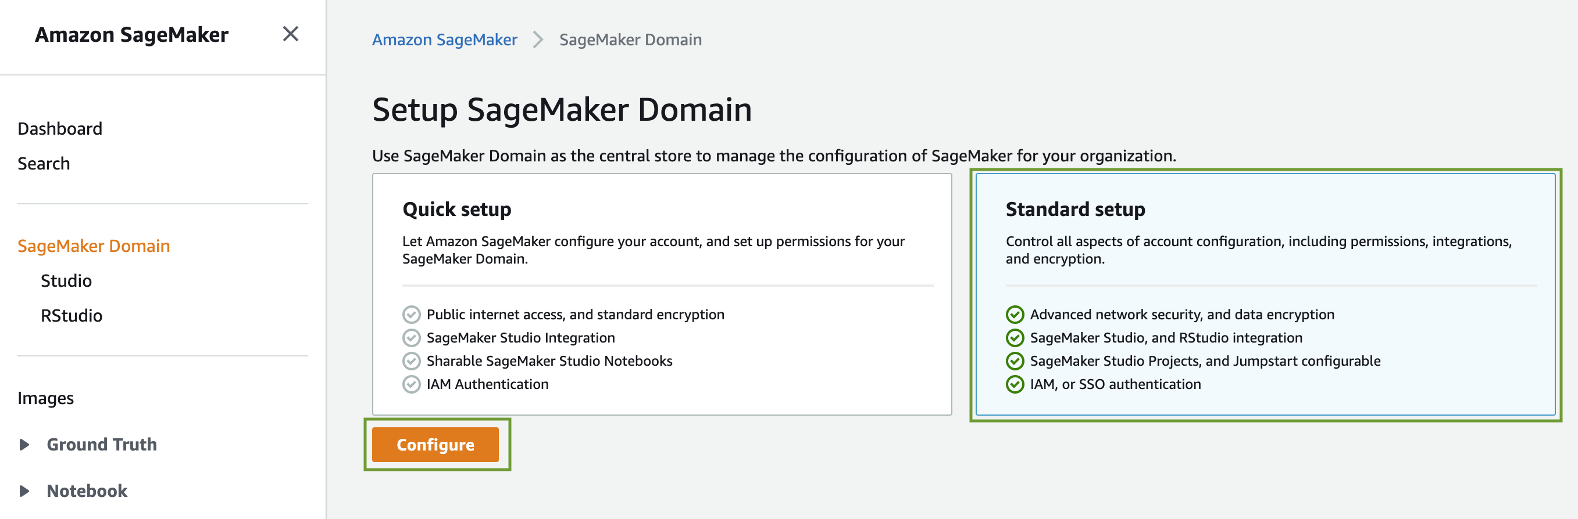Select SageMaker Domain in navigation

(x=94, y=246)
